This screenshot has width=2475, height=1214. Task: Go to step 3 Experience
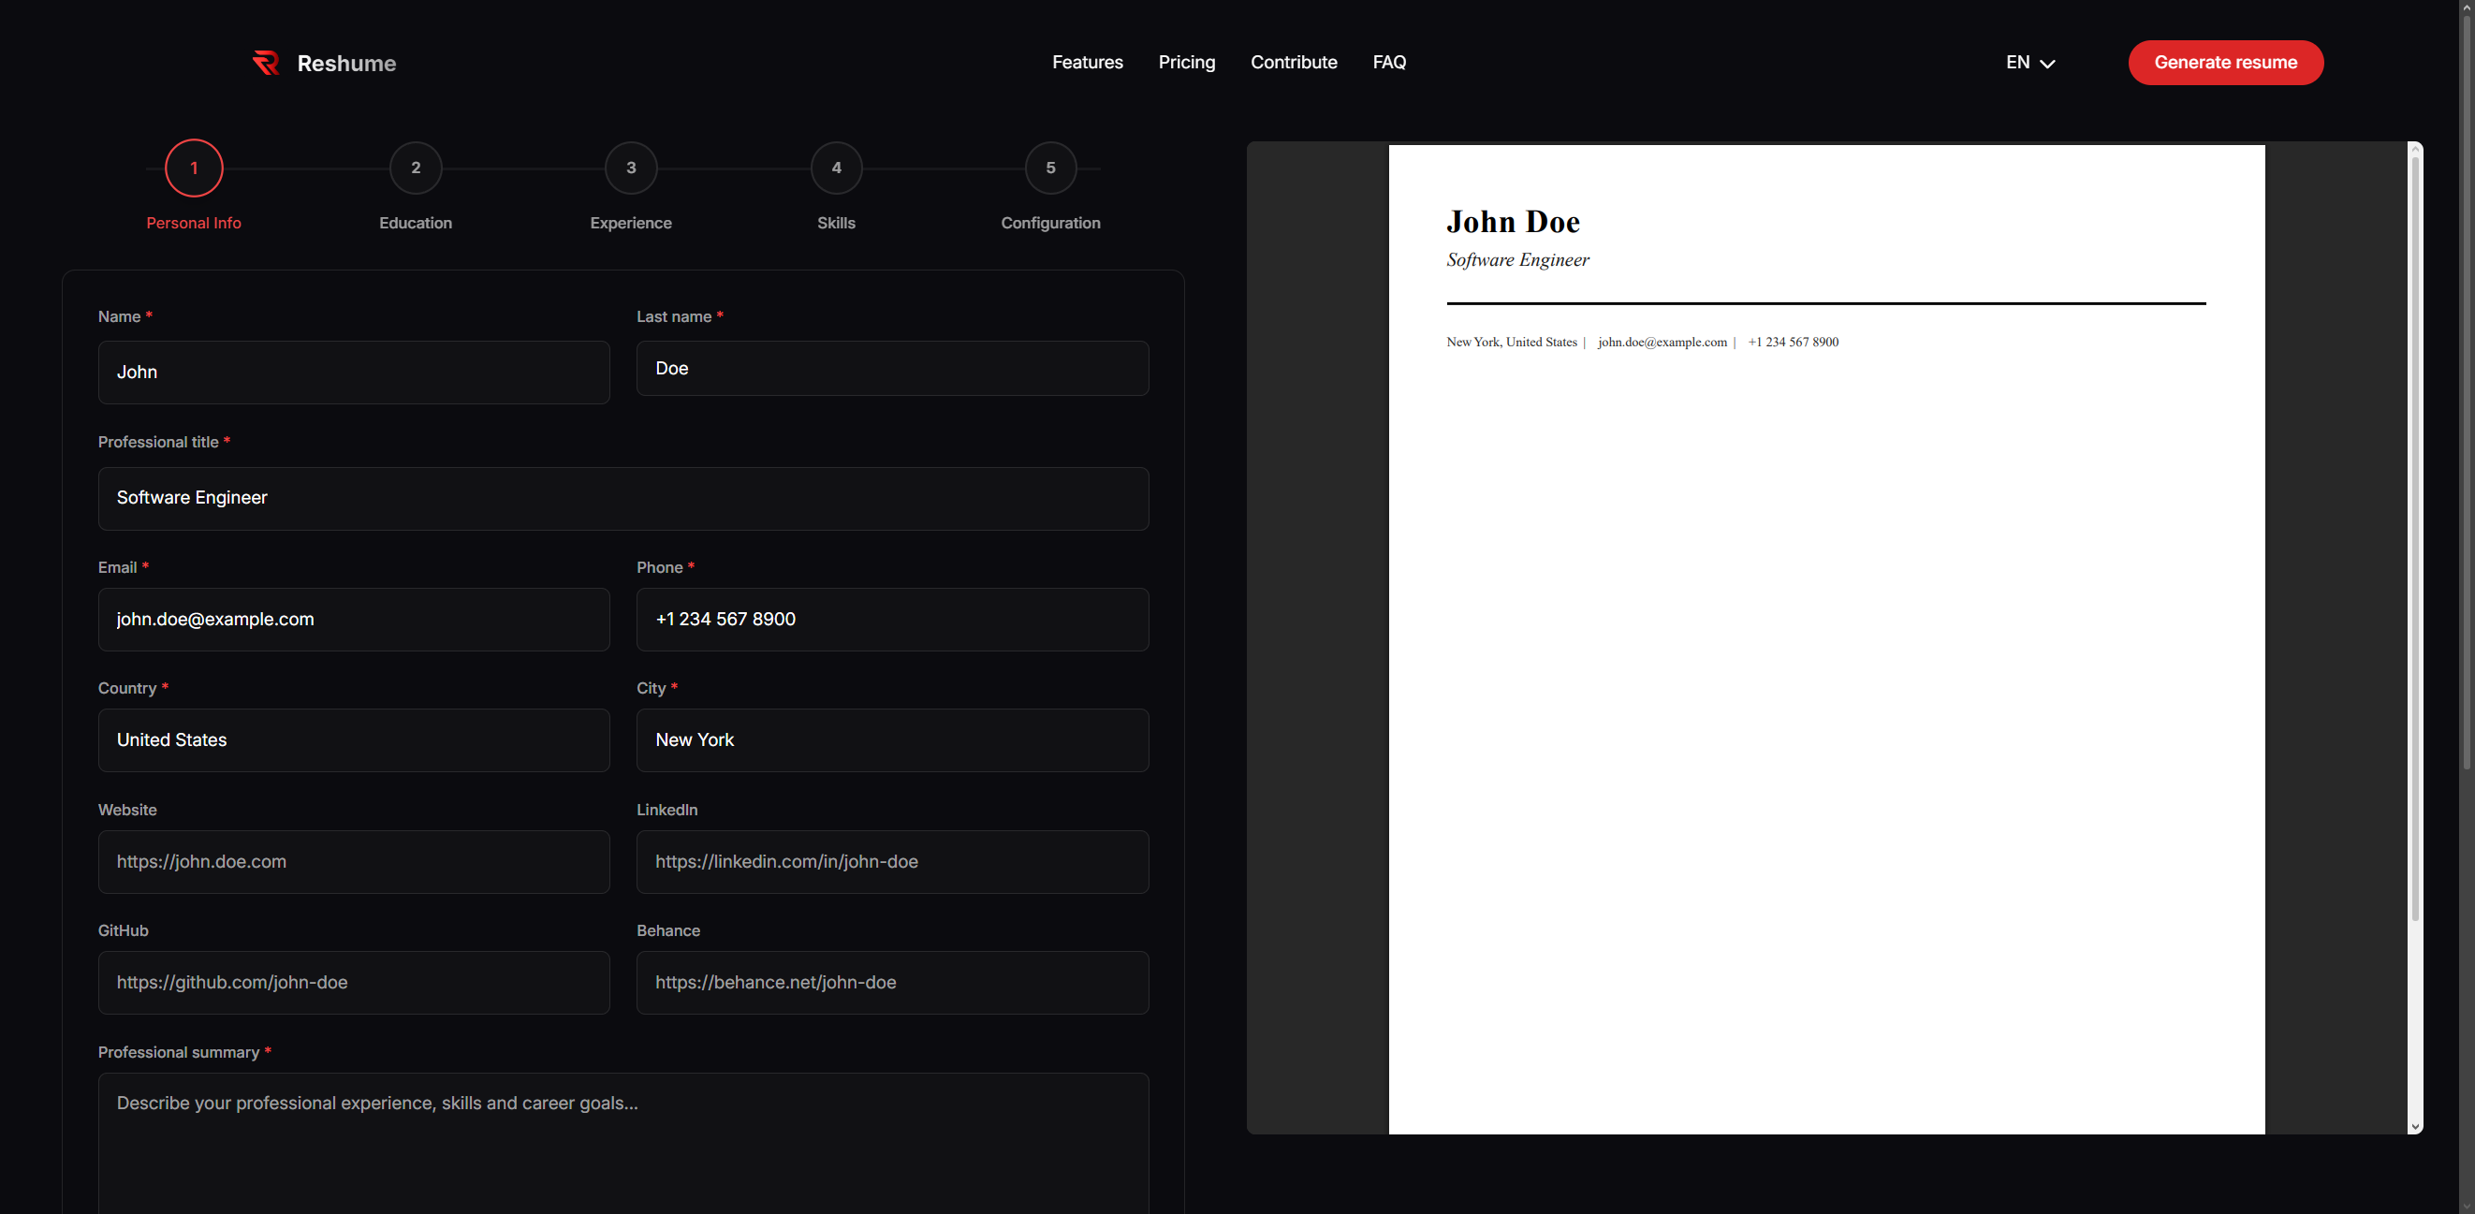coord(631,168)
